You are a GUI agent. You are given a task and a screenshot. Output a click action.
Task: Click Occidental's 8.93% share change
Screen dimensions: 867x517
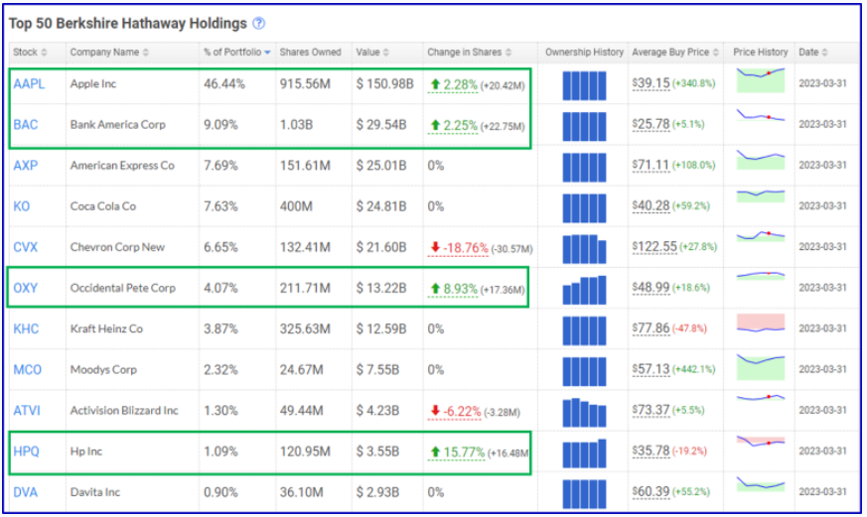click(x=453, y=289)
